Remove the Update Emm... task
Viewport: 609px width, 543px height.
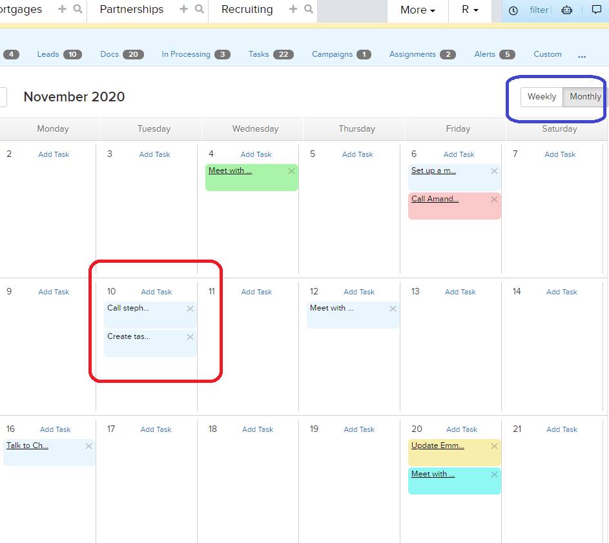click(495, 446)
